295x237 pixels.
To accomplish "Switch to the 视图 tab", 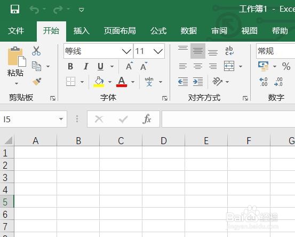I will [250, 30].
